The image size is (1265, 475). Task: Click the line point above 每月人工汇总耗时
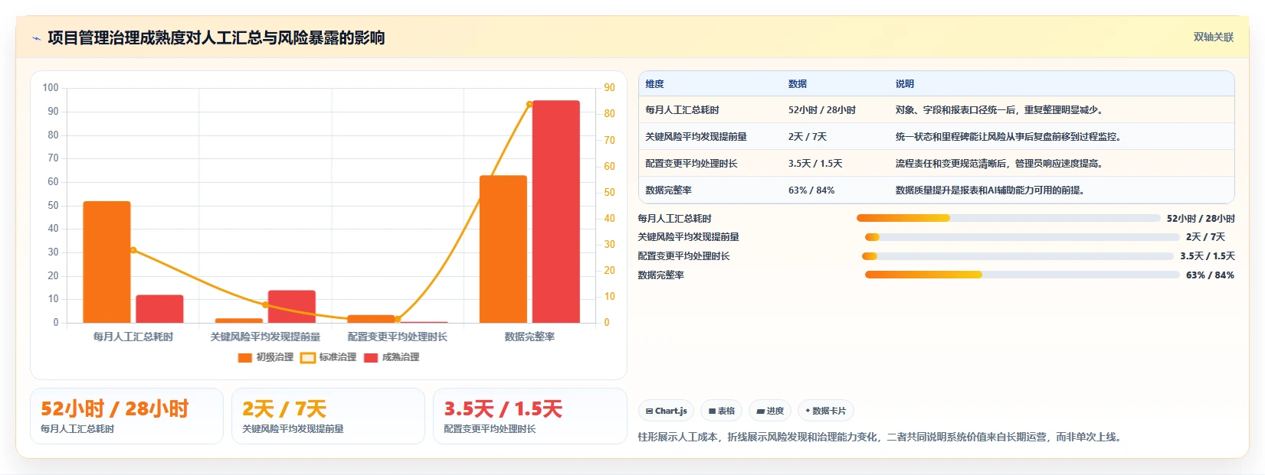133,250
